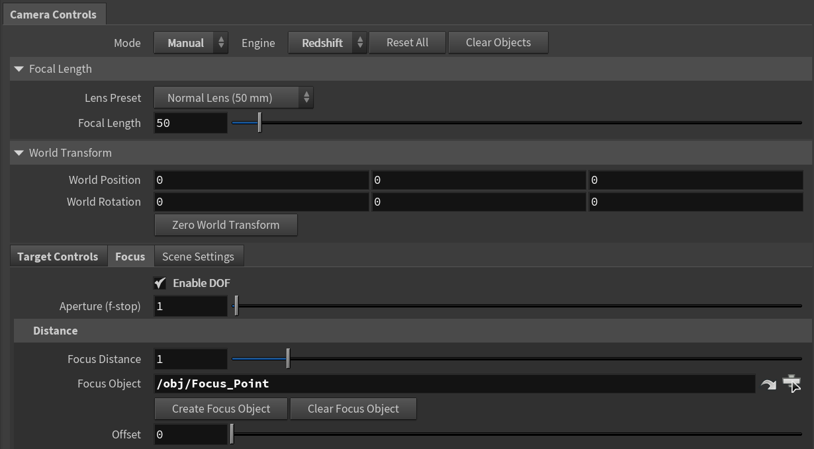
Task: Click Zero World Transform button
Action: click(x=226, y=225)
